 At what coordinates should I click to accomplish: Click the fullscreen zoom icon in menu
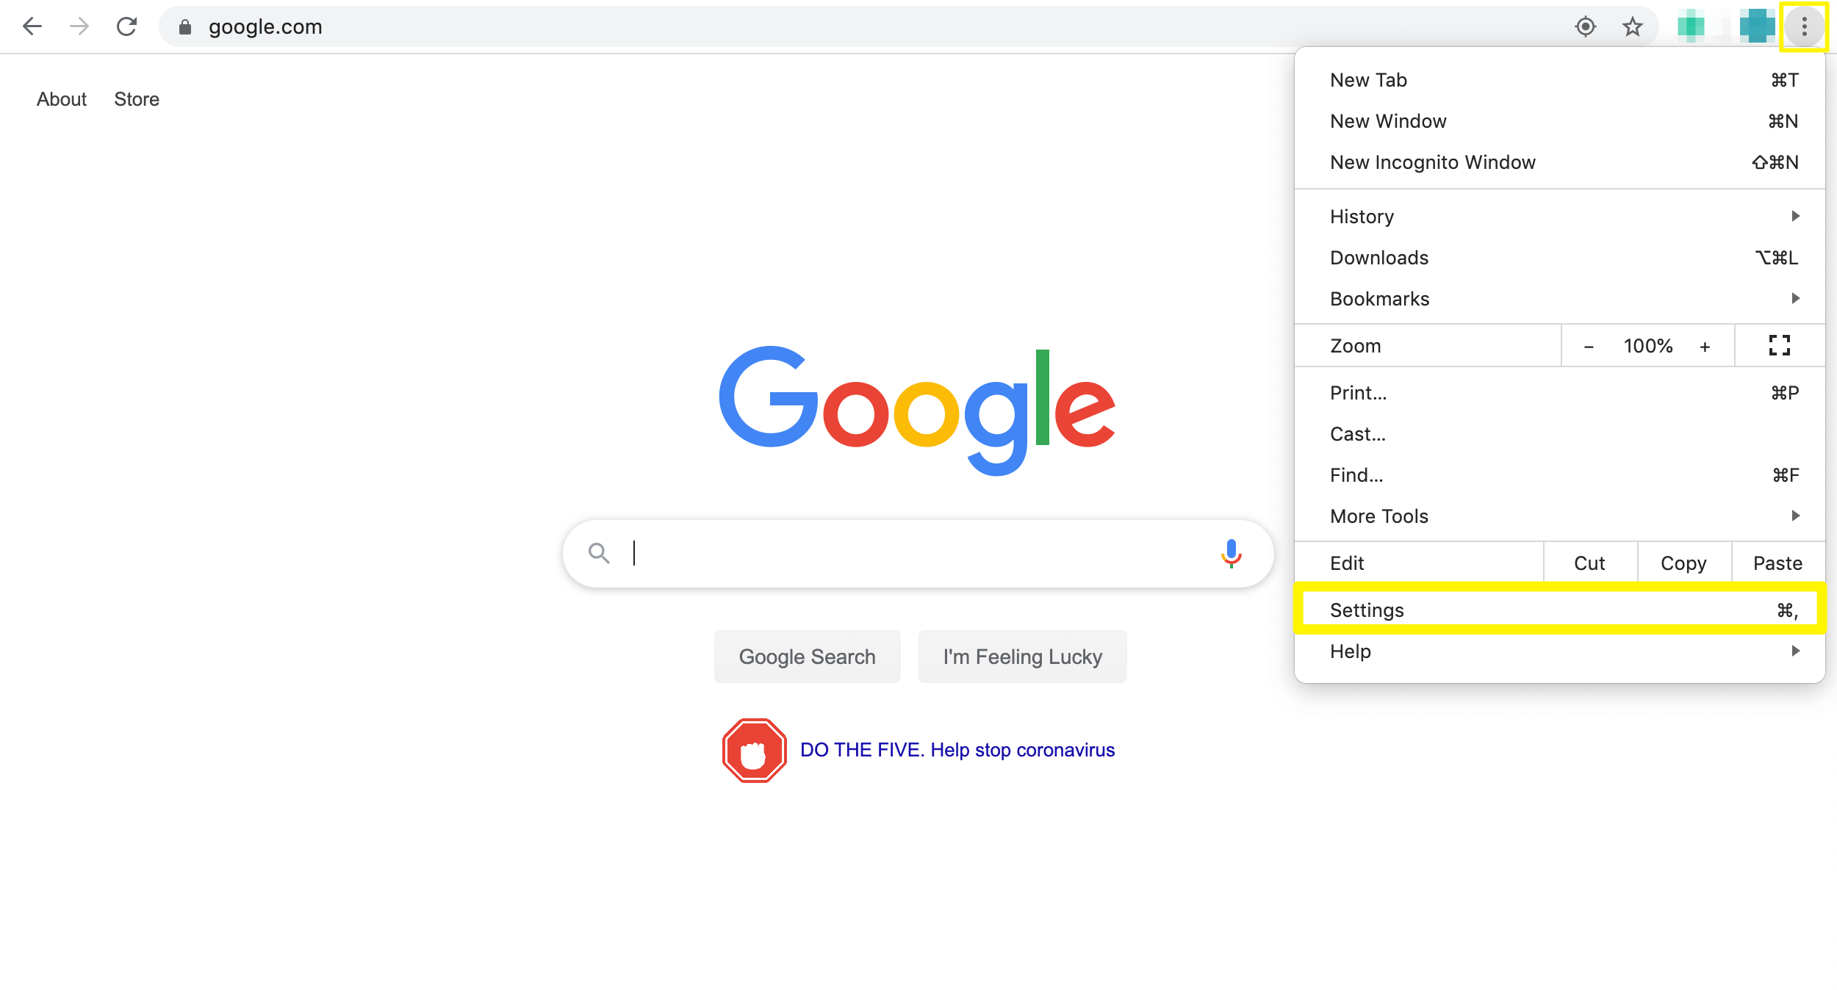point(1779,345)
